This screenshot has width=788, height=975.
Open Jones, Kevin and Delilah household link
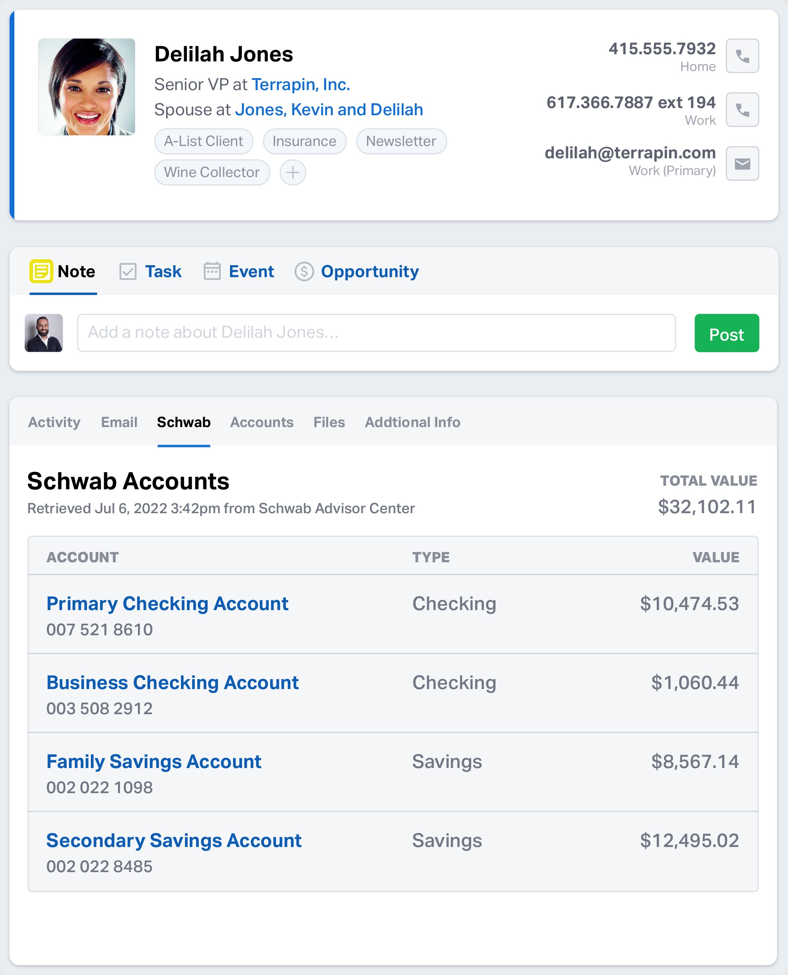[329, 109]
